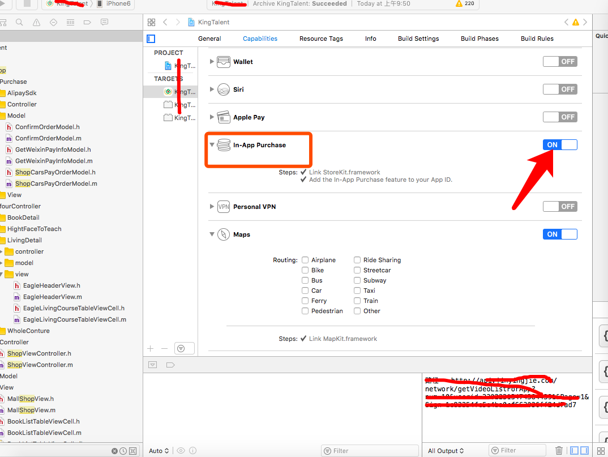Image resolution: width=608 pixels, height=457 pixels.
Task: Check the Subway routing checkbox
Action: click(x=357, y=280)
